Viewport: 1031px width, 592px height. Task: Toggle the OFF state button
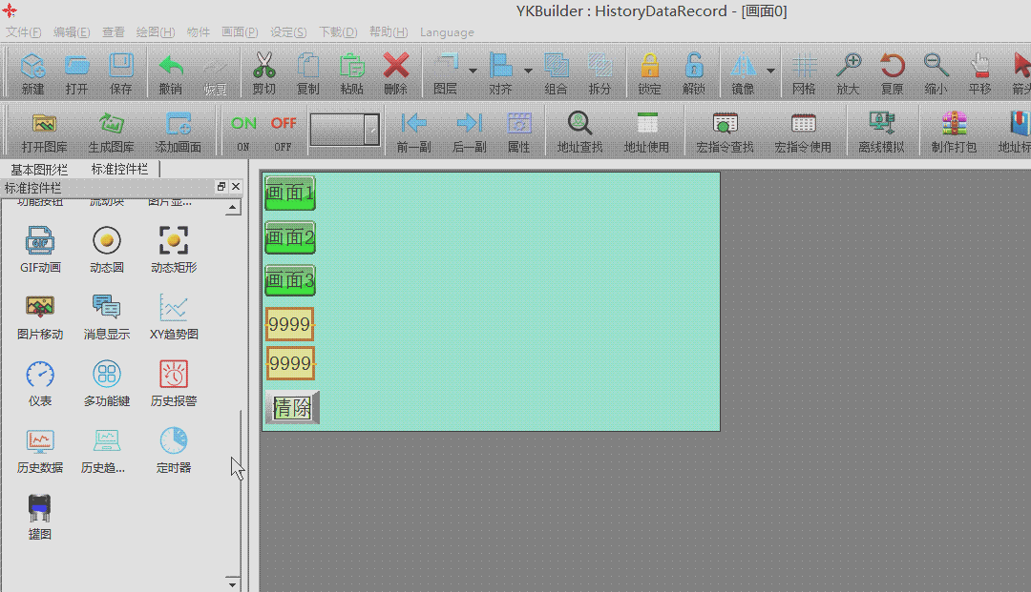click(284, 124)
